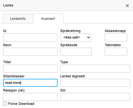
Task: Switch to the Lenkeinfo tab
Action: 18,18
